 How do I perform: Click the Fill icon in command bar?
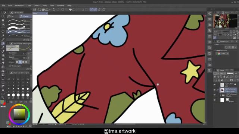coord(70,10)
